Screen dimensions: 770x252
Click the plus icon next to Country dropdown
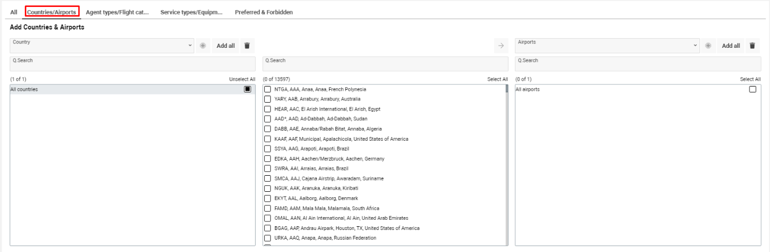click(x=203, y=46)
